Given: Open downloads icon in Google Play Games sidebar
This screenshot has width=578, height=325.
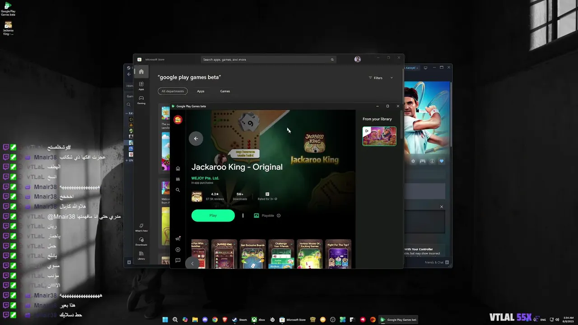Looking at the screenshot, I should coord(178,250).
